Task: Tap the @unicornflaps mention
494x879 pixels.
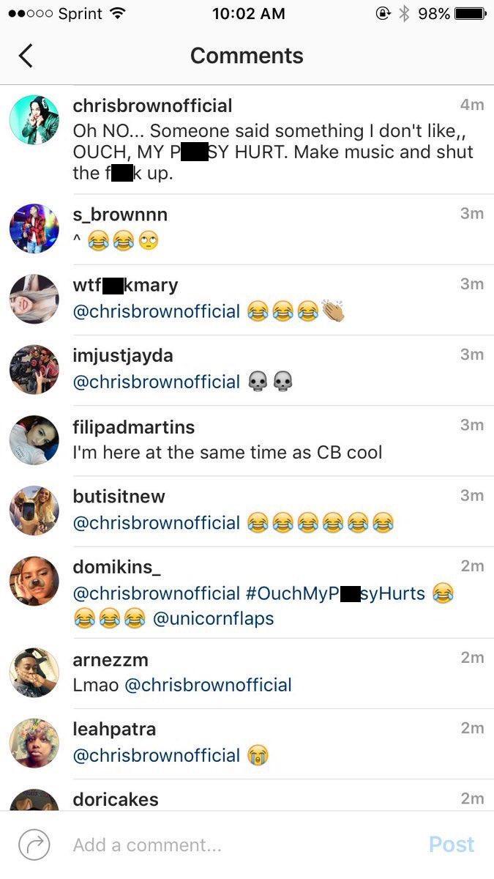Action: (213, 618)
